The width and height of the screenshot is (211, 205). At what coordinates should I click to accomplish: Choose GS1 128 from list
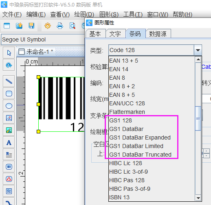pos(152,120)
